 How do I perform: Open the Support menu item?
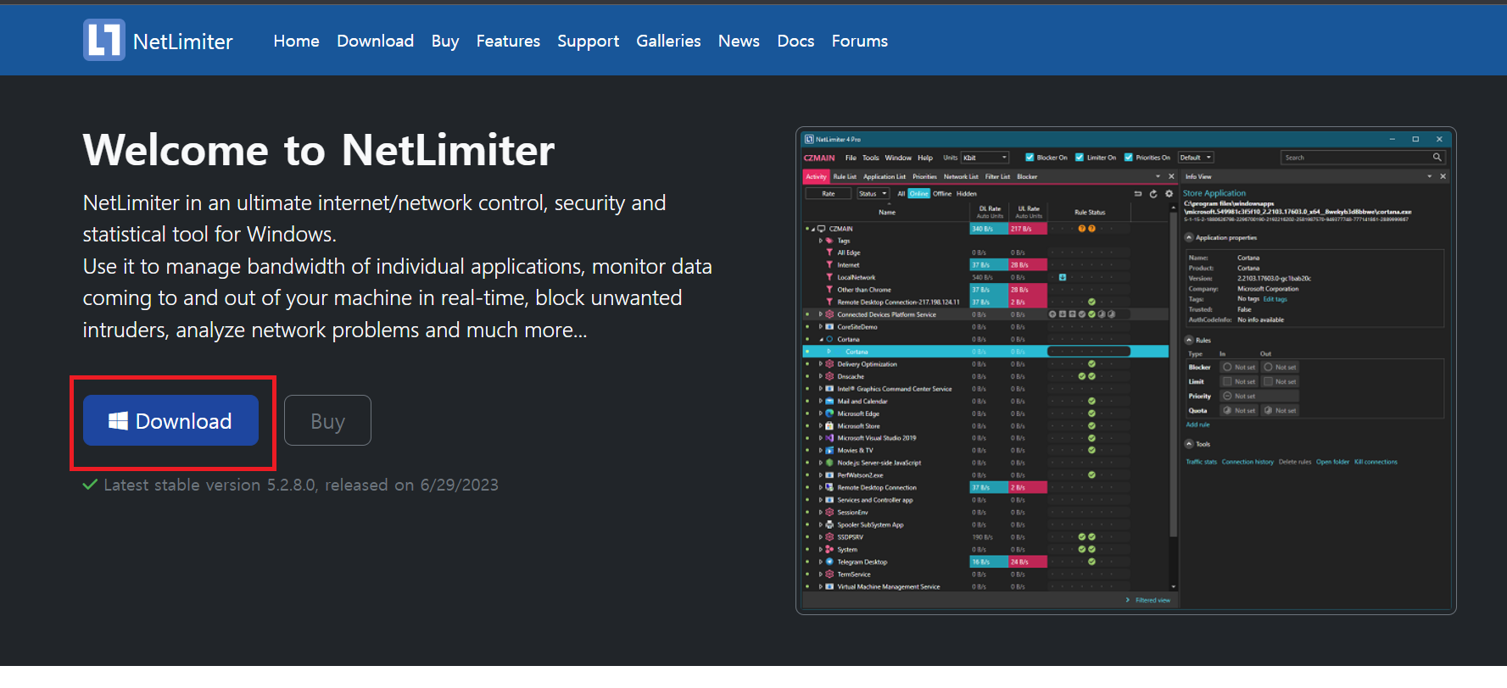point(588,42)
